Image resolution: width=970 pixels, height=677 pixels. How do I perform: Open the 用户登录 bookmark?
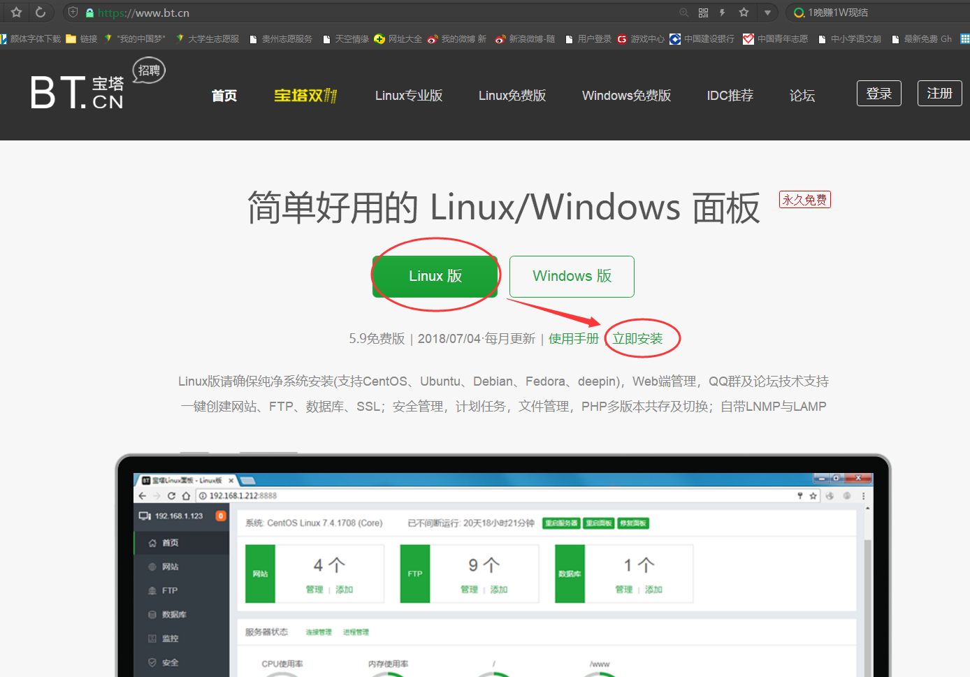click(588, 39)
